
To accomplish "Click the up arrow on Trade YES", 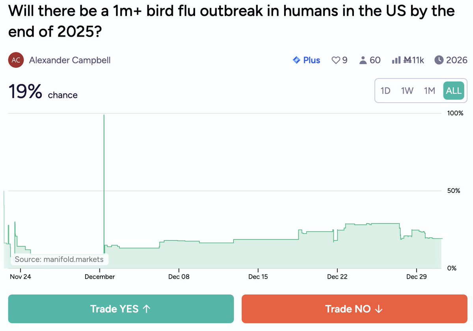I will point(146,309).
